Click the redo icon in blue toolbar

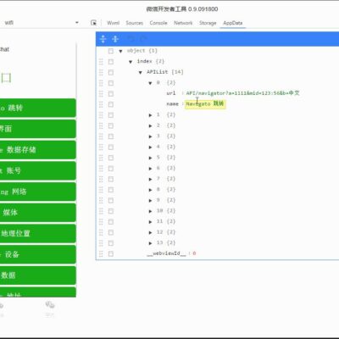coord(143,39)
